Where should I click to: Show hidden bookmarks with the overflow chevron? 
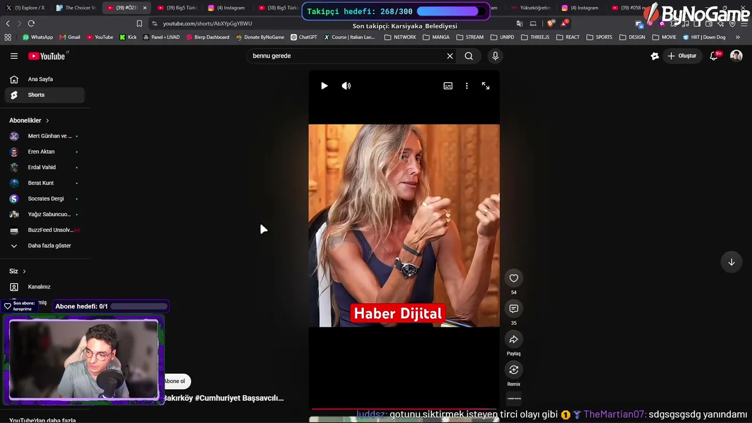click(x=738, y=37)
